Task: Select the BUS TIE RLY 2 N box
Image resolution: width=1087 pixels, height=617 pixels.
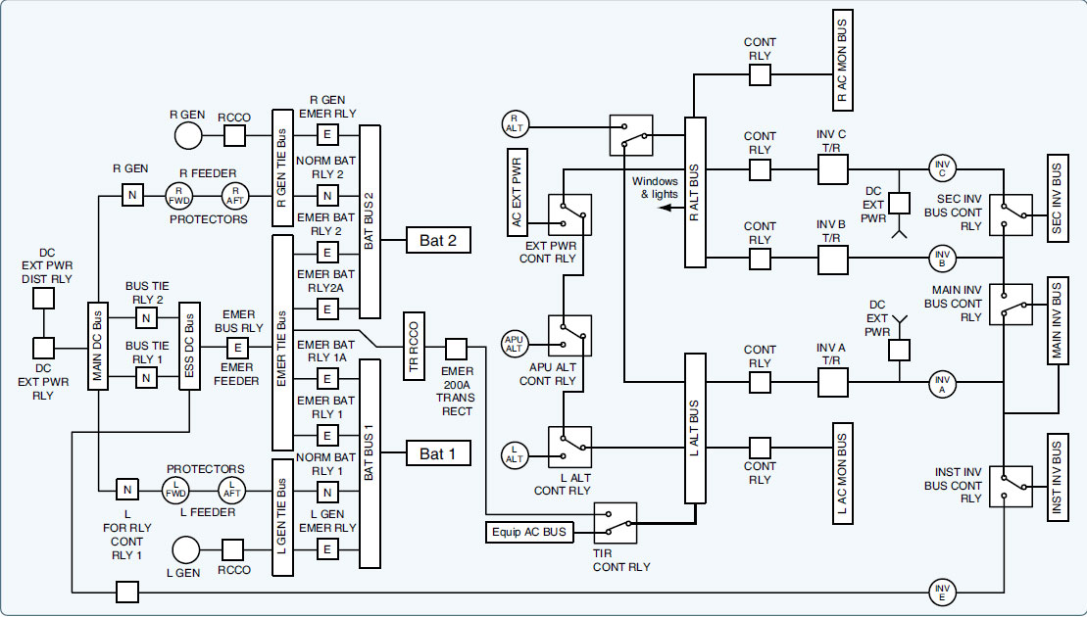Action: click(145, 317)
